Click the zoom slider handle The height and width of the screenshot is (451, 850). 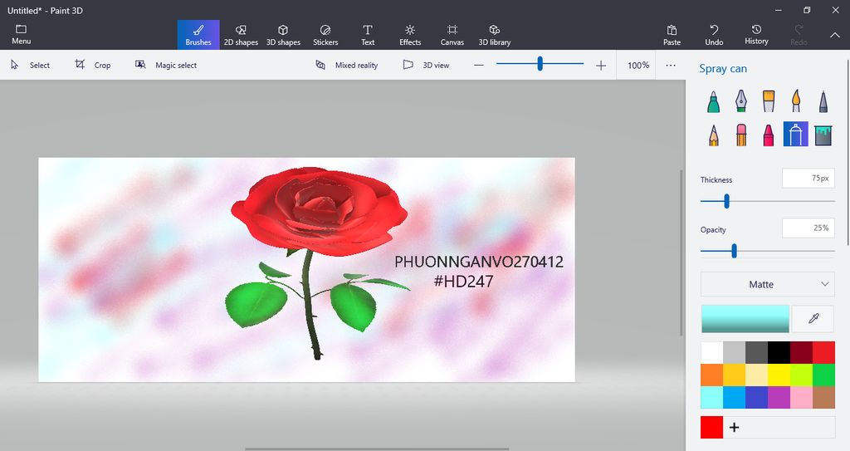click(x=540, y=64)
